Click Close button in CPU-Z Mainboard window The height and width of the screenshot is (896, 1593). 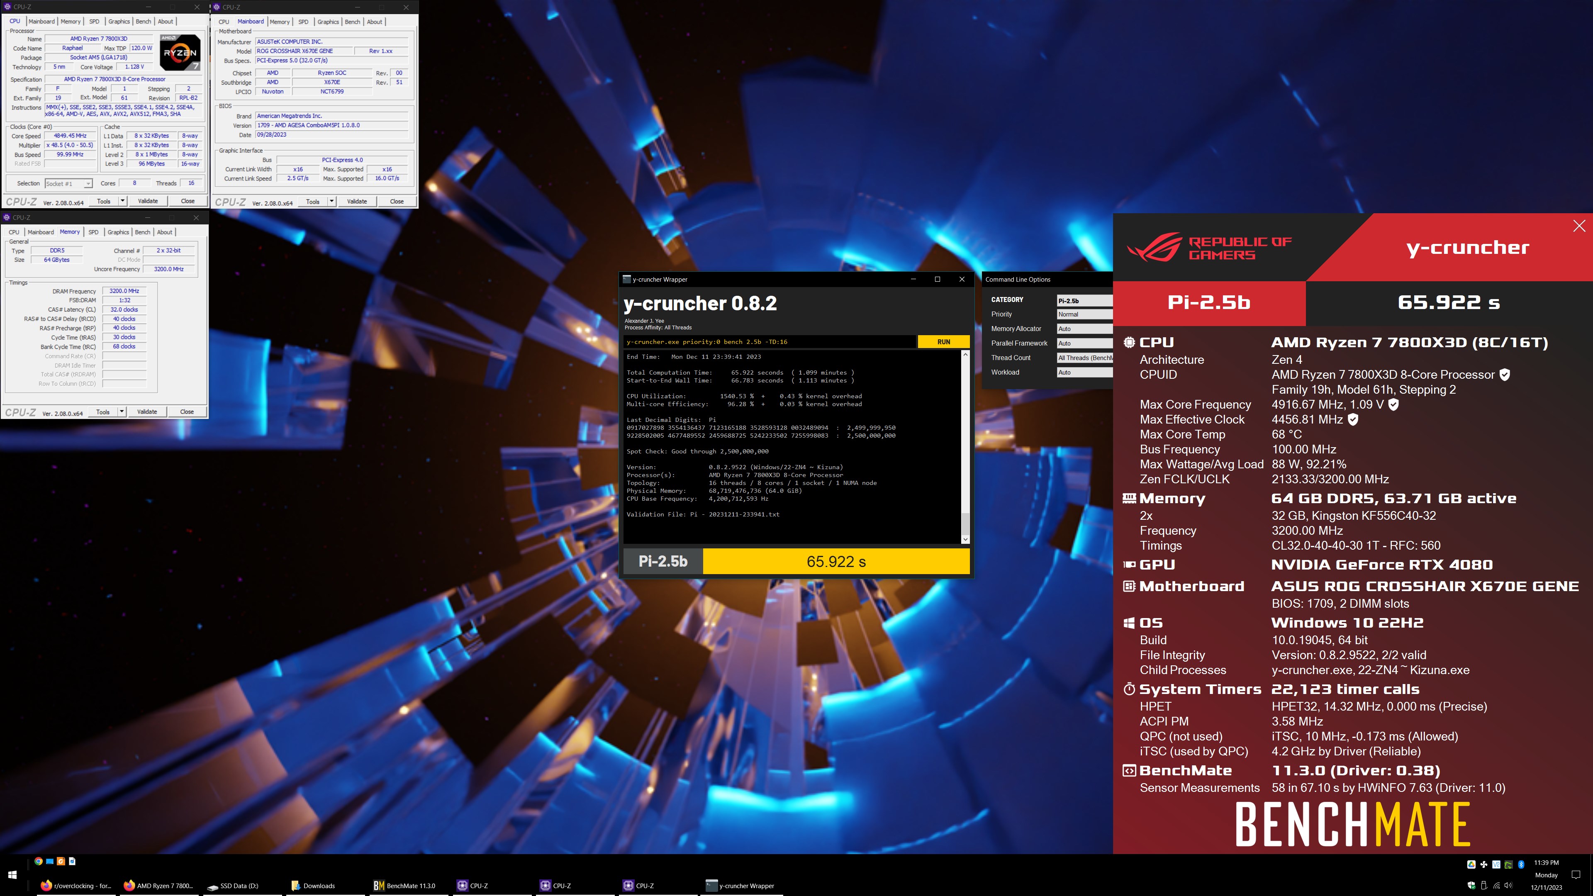click(397, 201)
